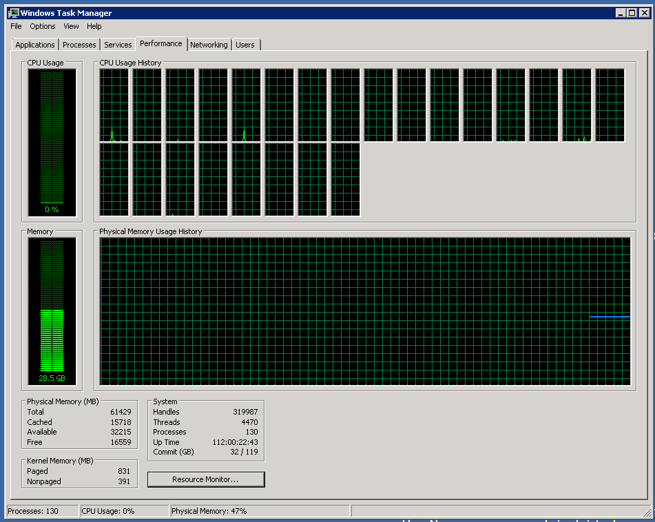Maximize the Task Manager window
The width and height of the screenshot is (655, 522).
pyautogui.click(x=631, y=12)
